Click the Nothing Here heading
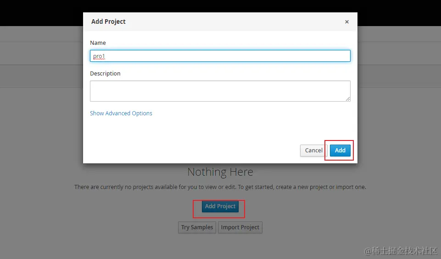This screenshot has width=441, height=259. click(220, 172)
